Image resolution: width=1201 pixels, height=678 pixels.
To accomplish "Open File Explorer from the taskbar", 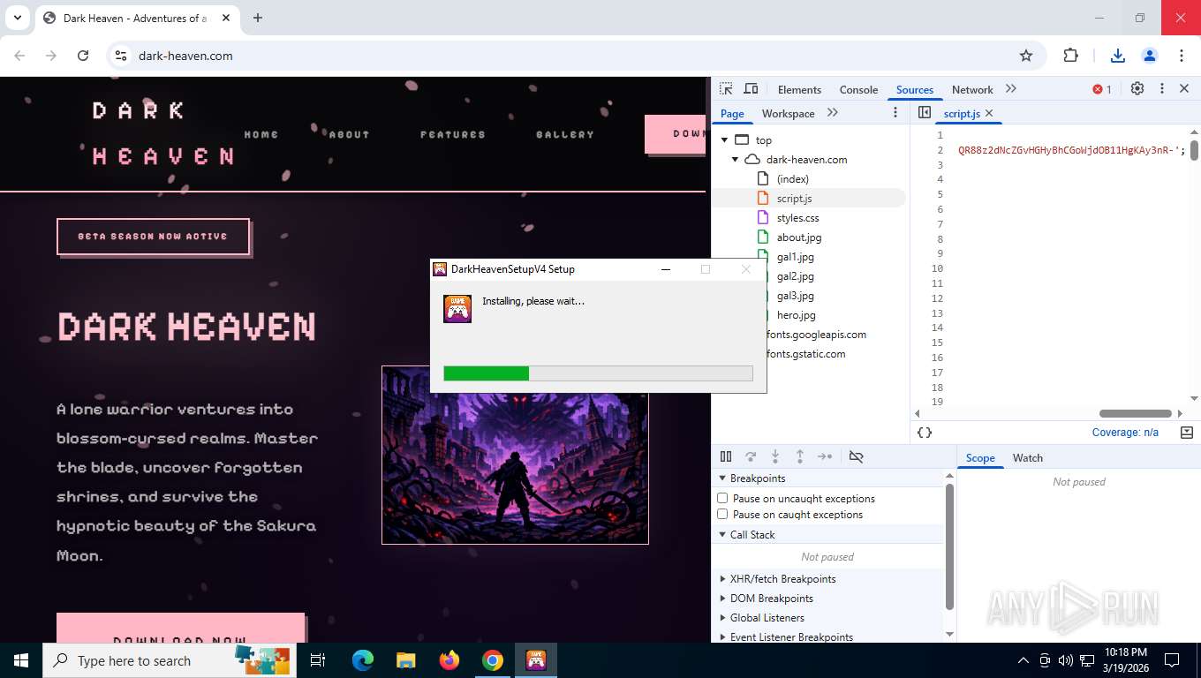I will tap(405, 660).
